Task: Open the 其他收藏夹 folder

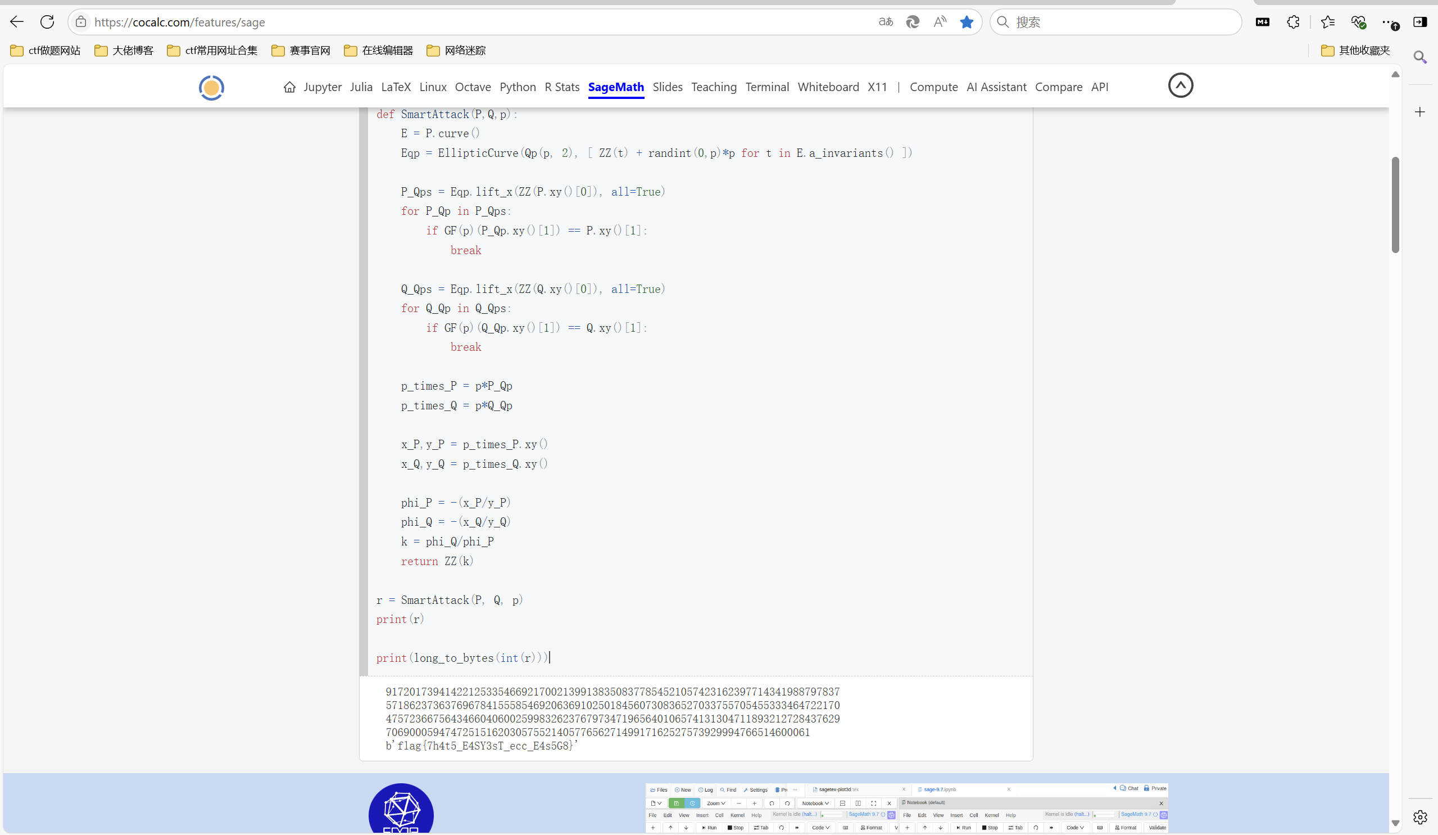Action: coord(1355,50)
